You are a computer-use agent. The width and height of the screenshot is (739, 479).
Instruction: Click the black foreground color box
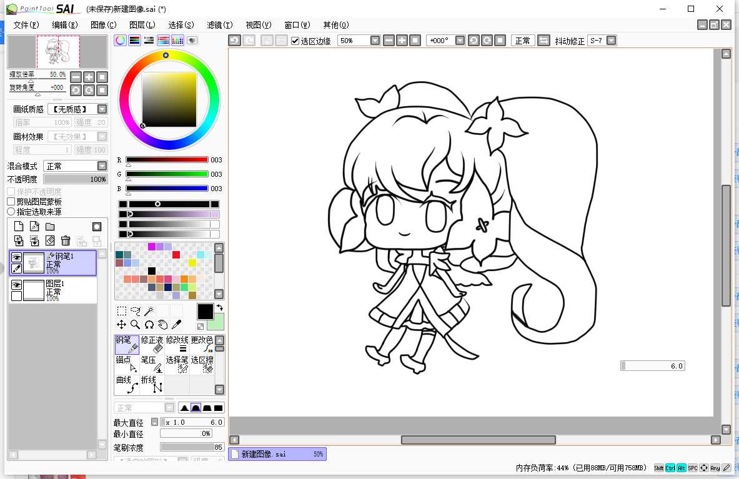tap(205, 312)
